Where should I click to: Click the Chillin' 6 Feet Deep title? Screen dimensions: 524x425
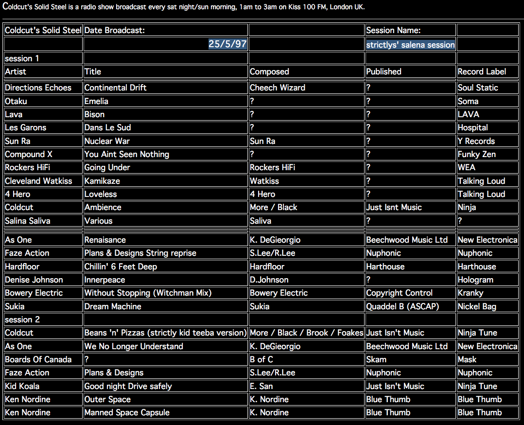[121, 266]
